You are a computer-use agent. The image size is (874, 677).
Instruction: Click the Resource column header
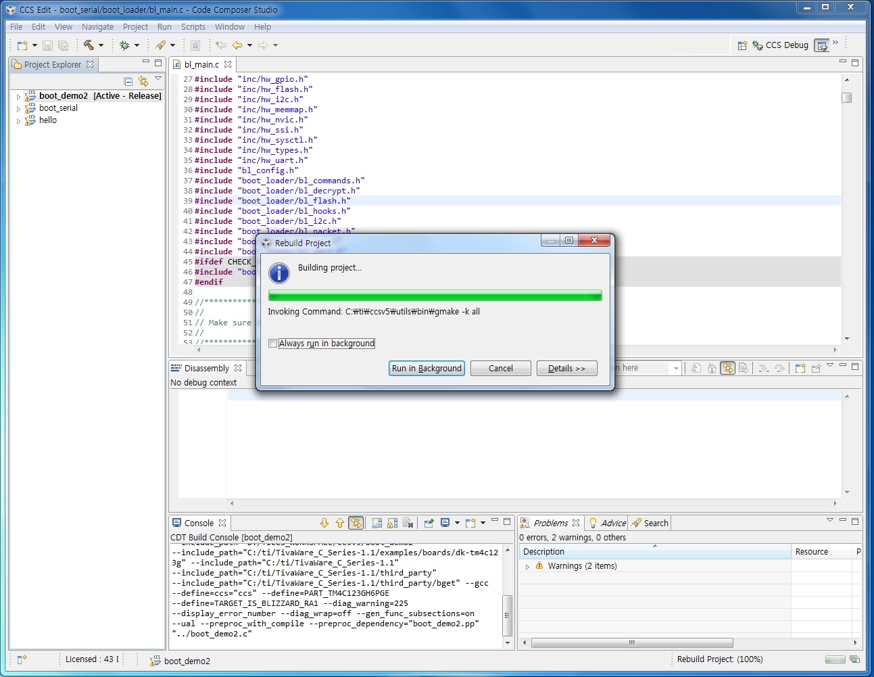(x=821, y=552)
